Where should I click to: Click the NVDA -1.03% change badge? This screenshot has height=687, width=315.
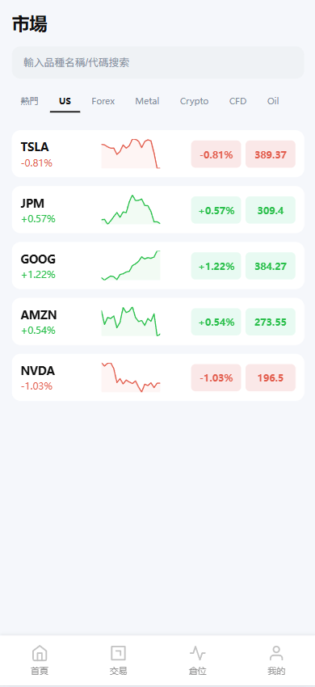point(216,377)
